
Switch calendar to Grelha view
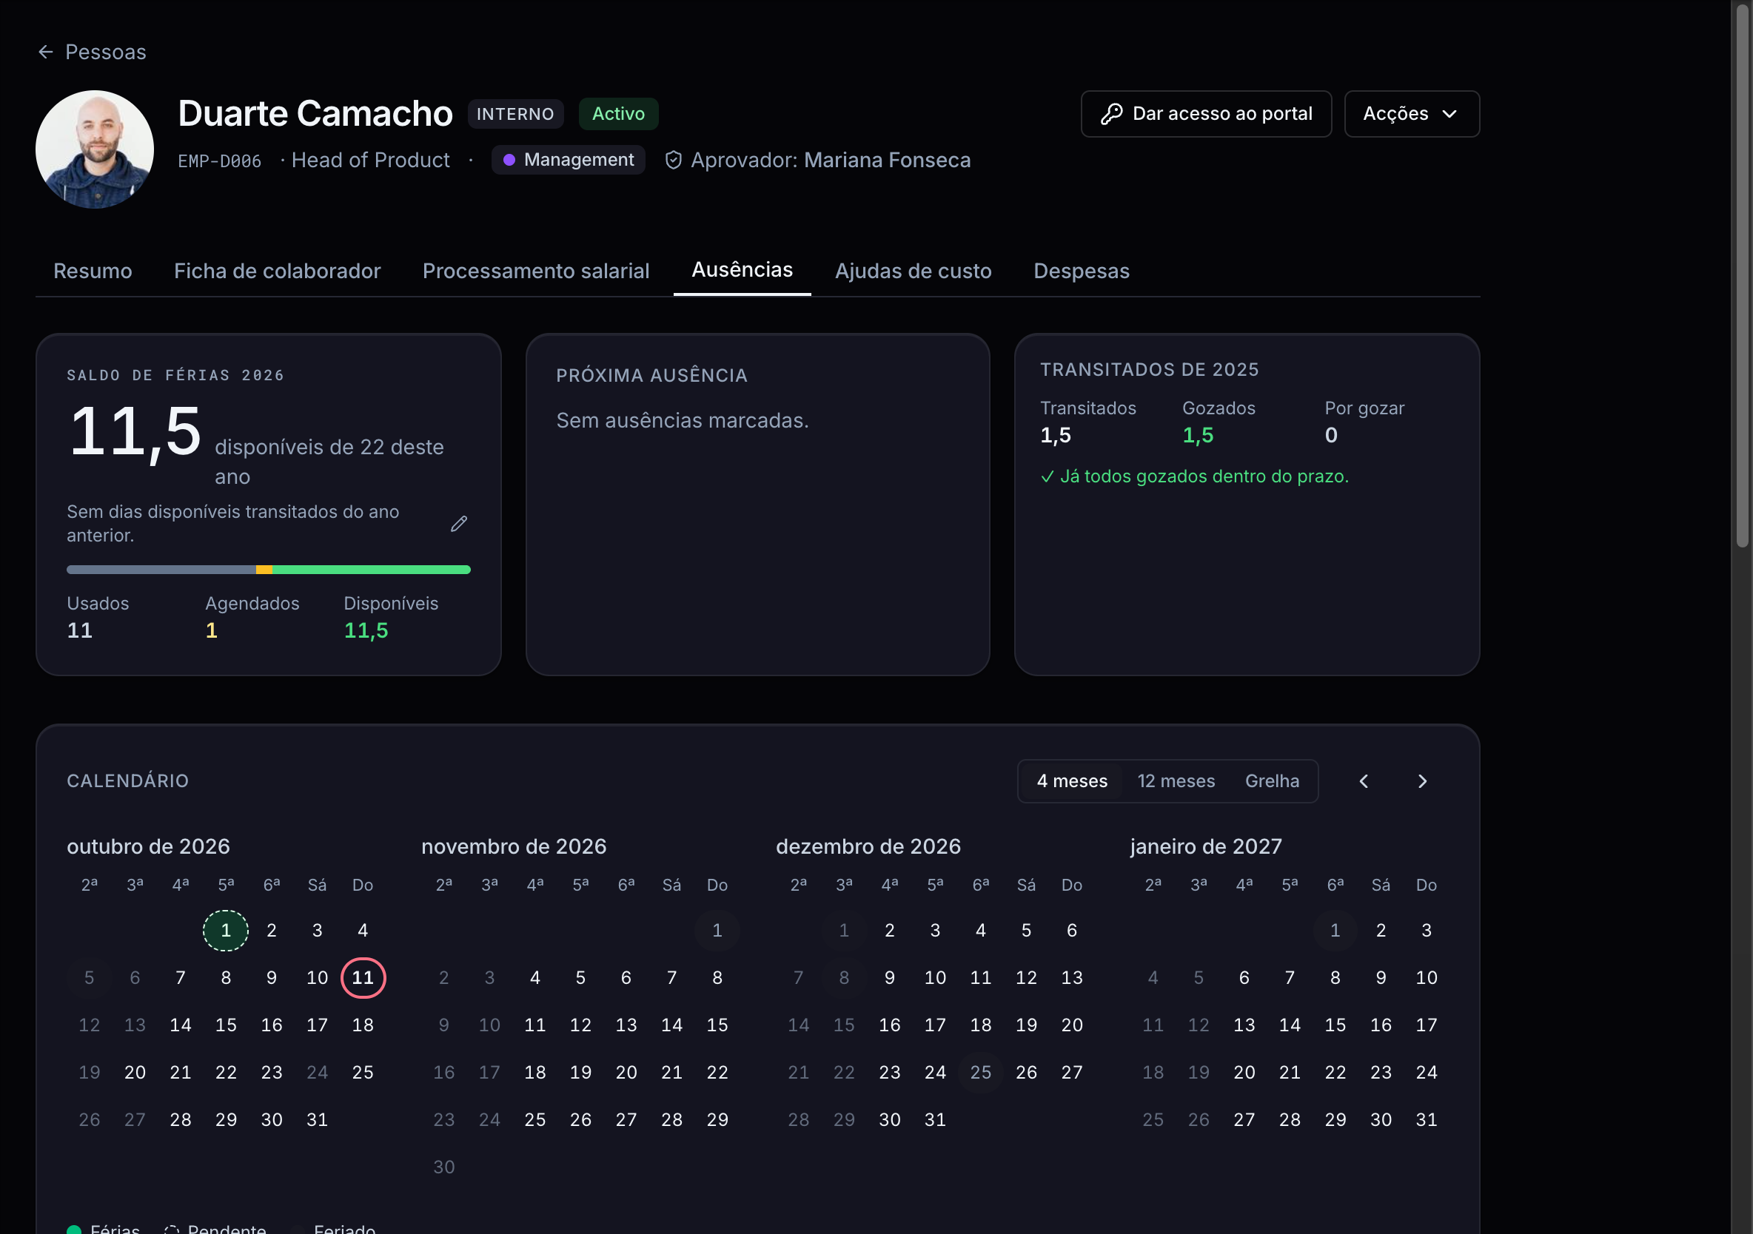click(1272, 780)
